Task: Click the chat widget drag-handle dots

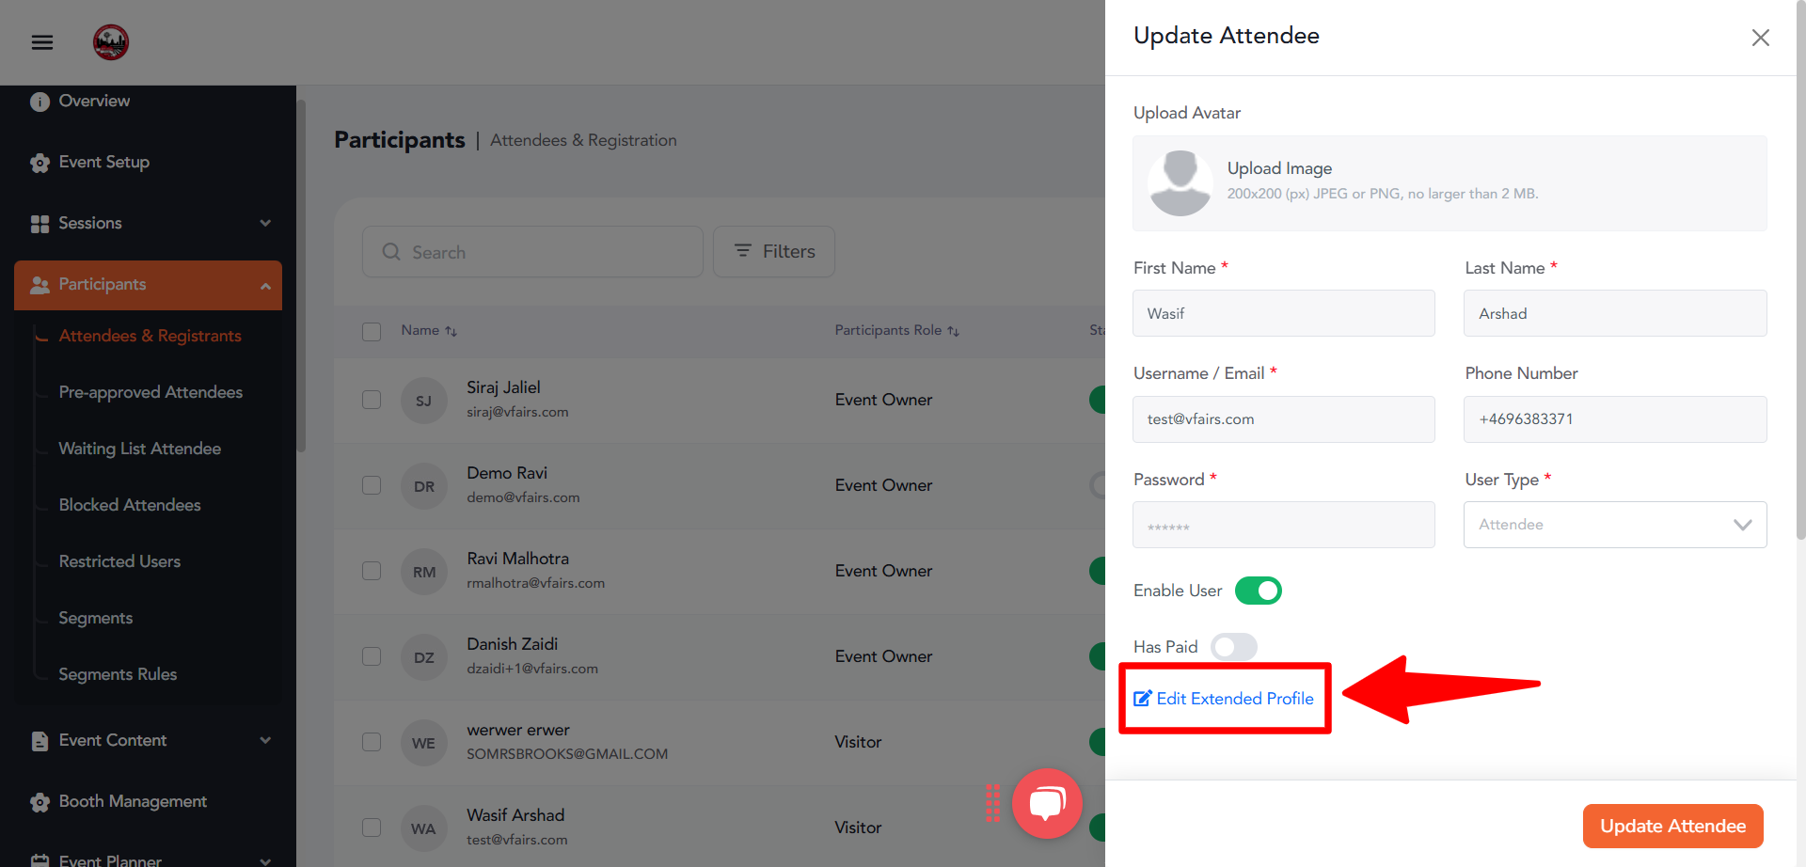Action: click(x=993, y=803)
